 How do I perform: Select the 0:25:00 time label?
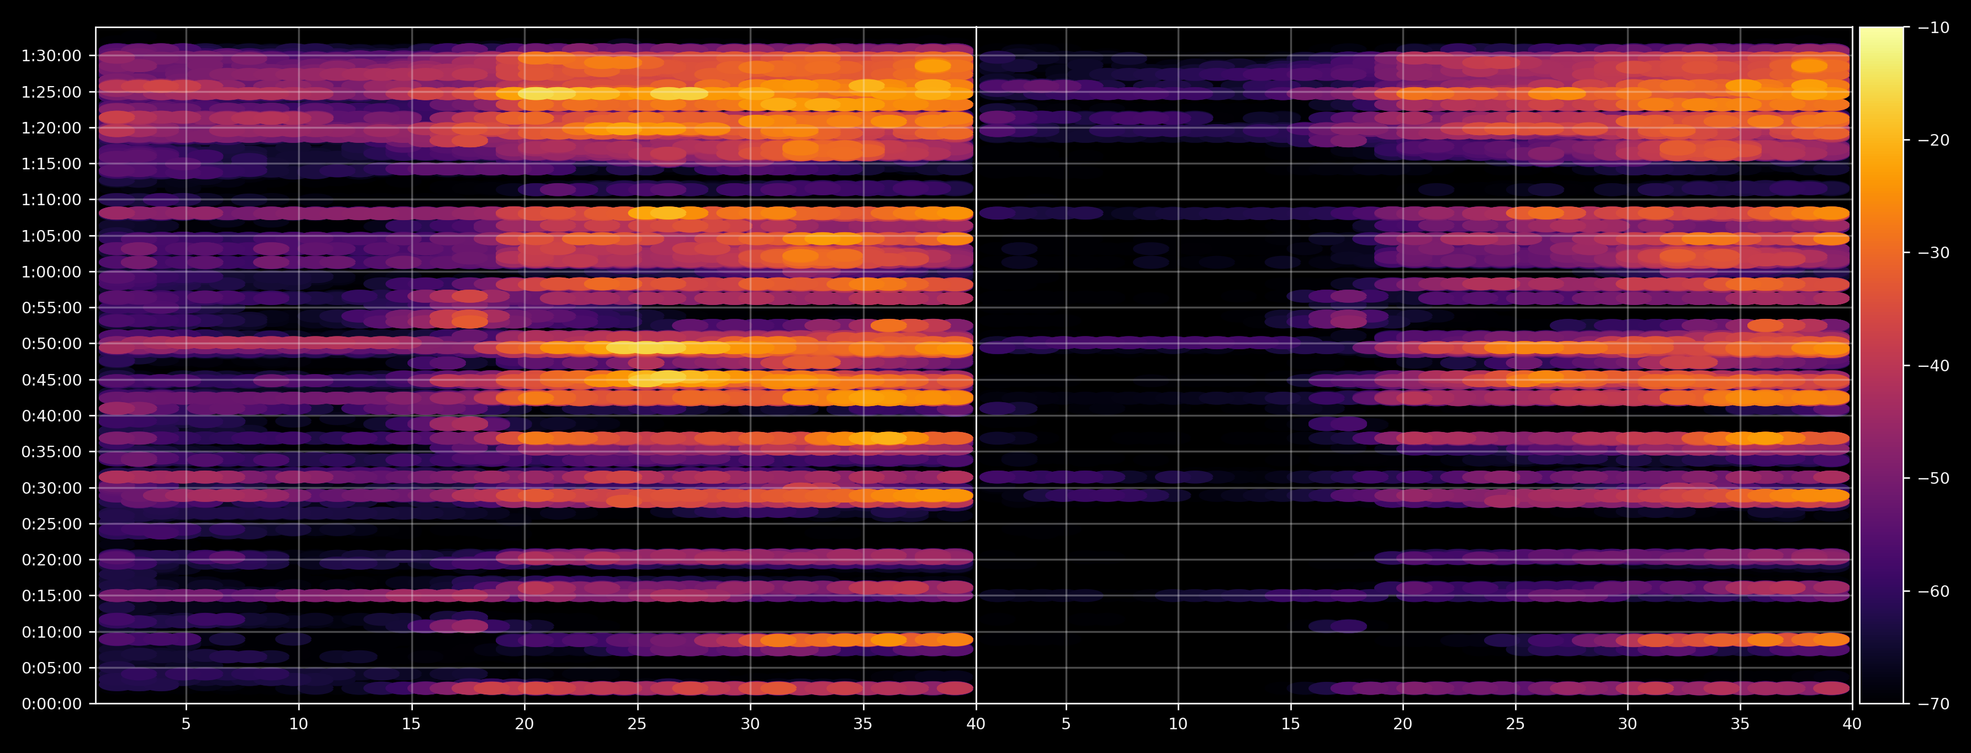[51, 525]
